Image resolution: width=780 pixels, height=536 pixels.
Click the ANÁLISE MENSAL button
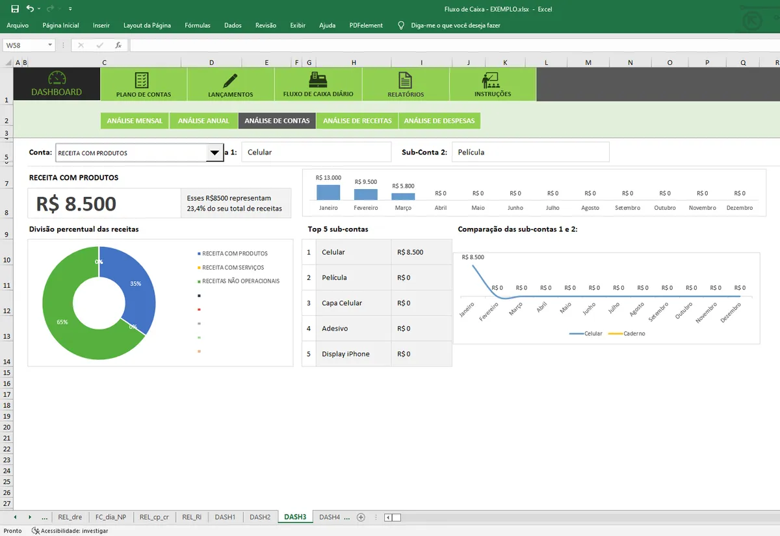(x=135, y=121)
